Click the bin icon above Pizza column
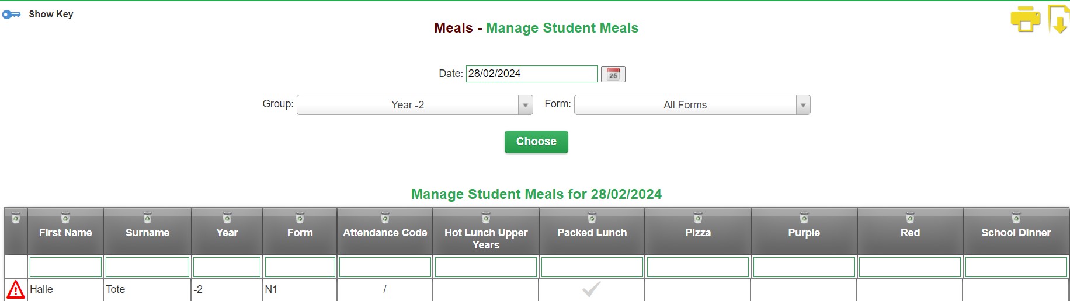Screen dimensions: 1070x301 (x=698, y=219)
